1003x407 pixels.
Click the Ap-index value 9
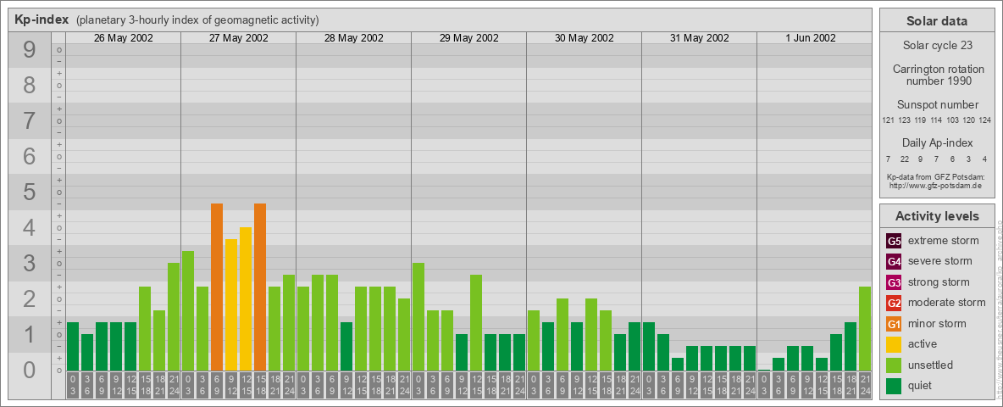[921, 159]
